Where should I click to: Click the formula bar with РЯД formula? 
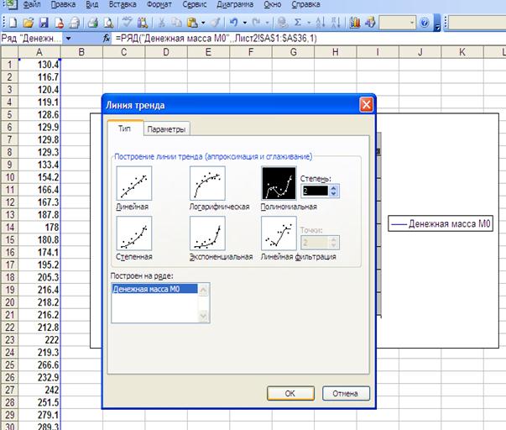coord(308,39)
